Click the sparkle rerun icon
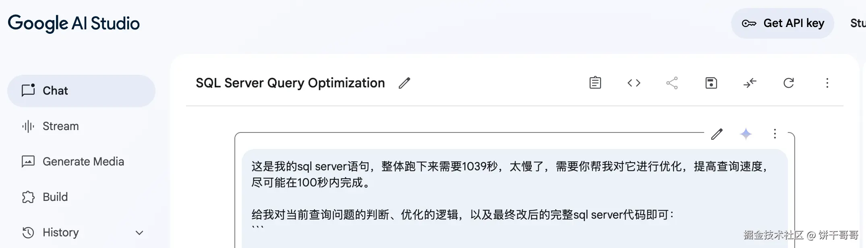The height and width of the screenshot is (248, 866). click(746, 134)
